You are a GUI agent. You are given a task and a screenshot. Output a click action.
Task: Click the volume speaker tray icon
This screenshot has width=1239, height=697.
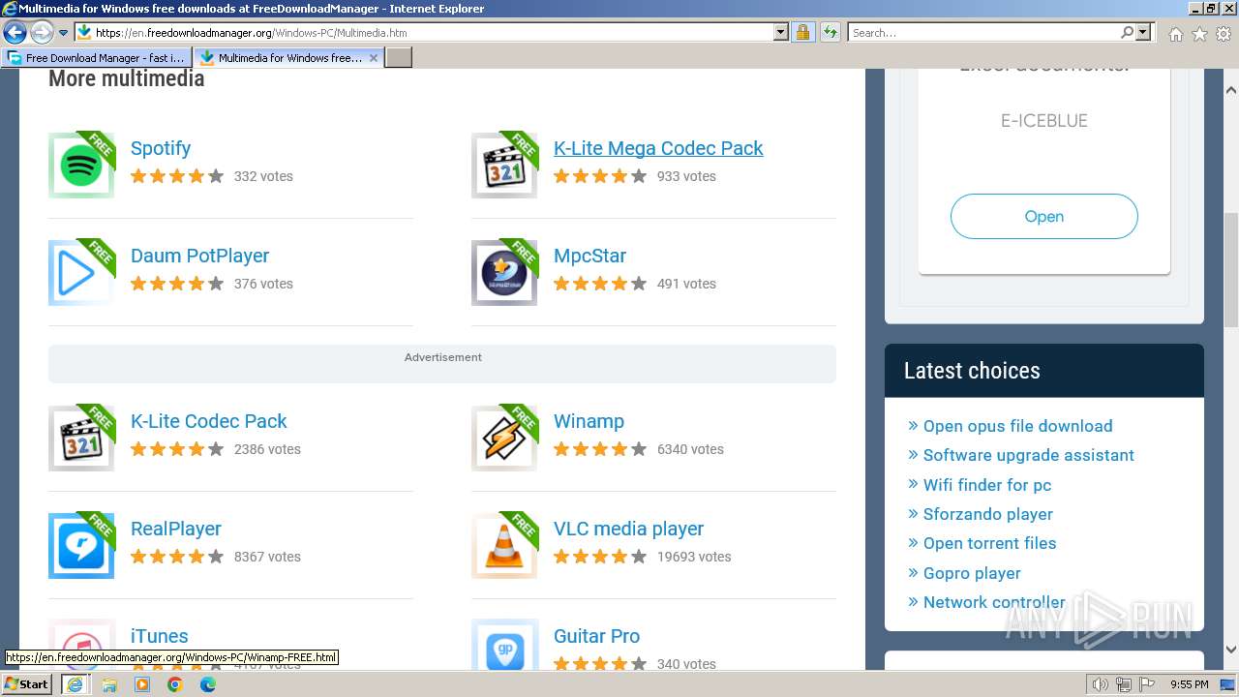pyautogui.click(x=1101, y=684)
